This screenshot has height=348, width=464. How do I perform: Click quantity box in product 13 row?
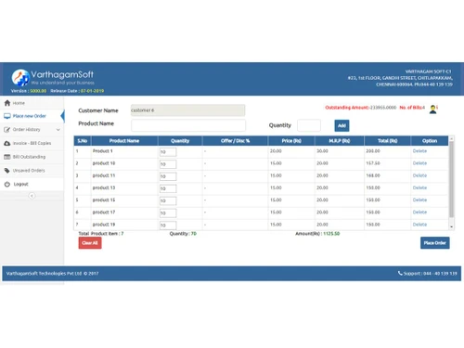tap(168, 188)
